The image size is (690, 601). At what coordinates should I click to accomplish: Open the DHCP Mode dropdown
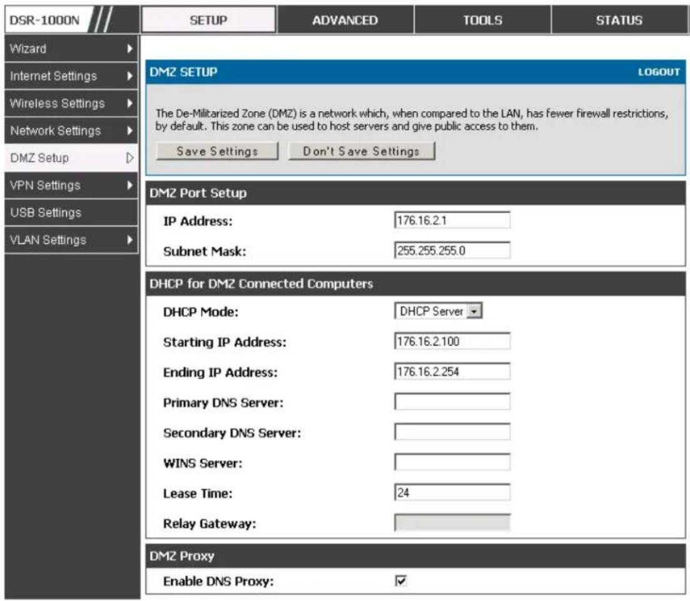(x=438, y=310)
